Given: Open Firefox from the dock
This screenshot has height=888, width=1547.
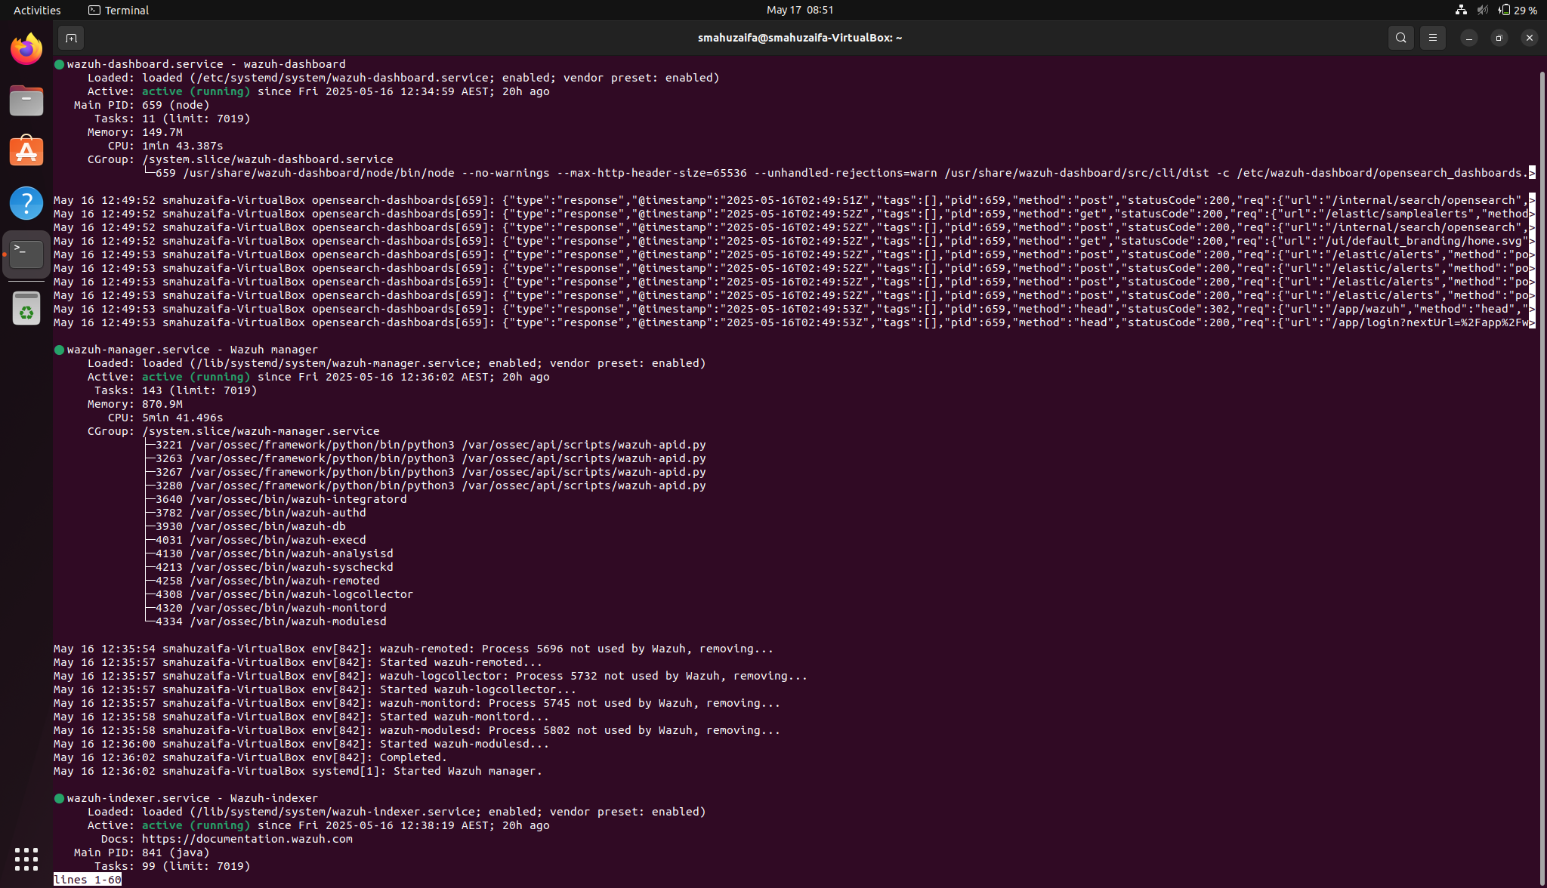Looking at the screenshot, I should 26,49.
